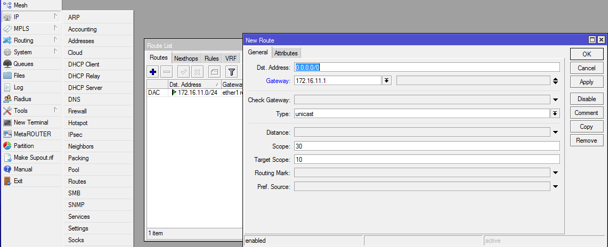The width and height of the screenshot is (608, 247).
Task: Open the Tools sidebar menu
Action: pyautogui.click(x=31, y=111)
